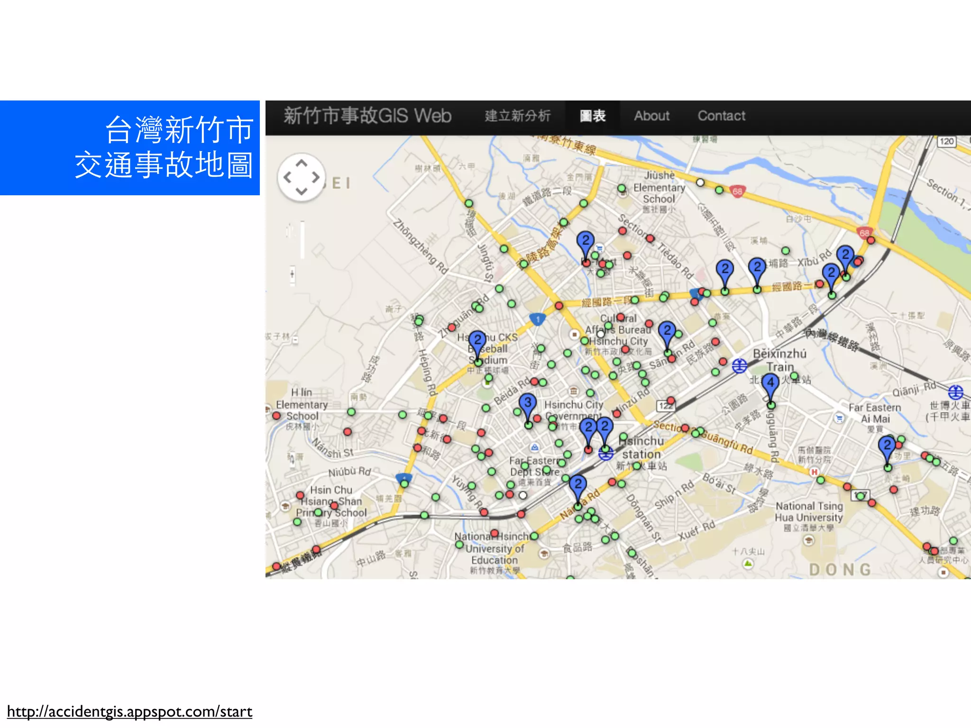Click the red hospital H icon
Viewport: 971px width, 728px height.
pyautogui.click(x=814, y=472)
